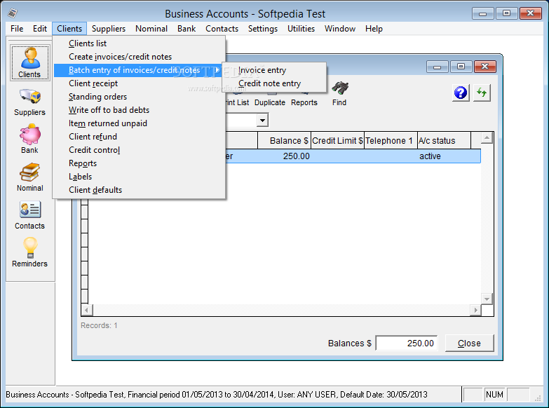Viewport: 549px width, 408px height.
Task: Click the scroll down arrow of list
Action: (487, 299)
